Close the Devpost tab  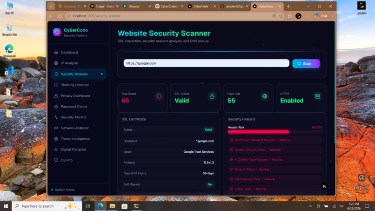click(150, 7)
